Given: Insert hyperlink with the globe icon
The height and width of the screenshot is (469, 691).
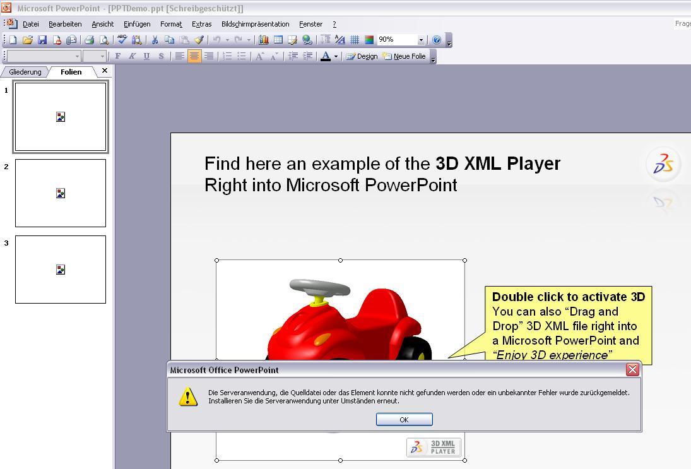Looking at the screenshot, I should [x=307, y=40].
